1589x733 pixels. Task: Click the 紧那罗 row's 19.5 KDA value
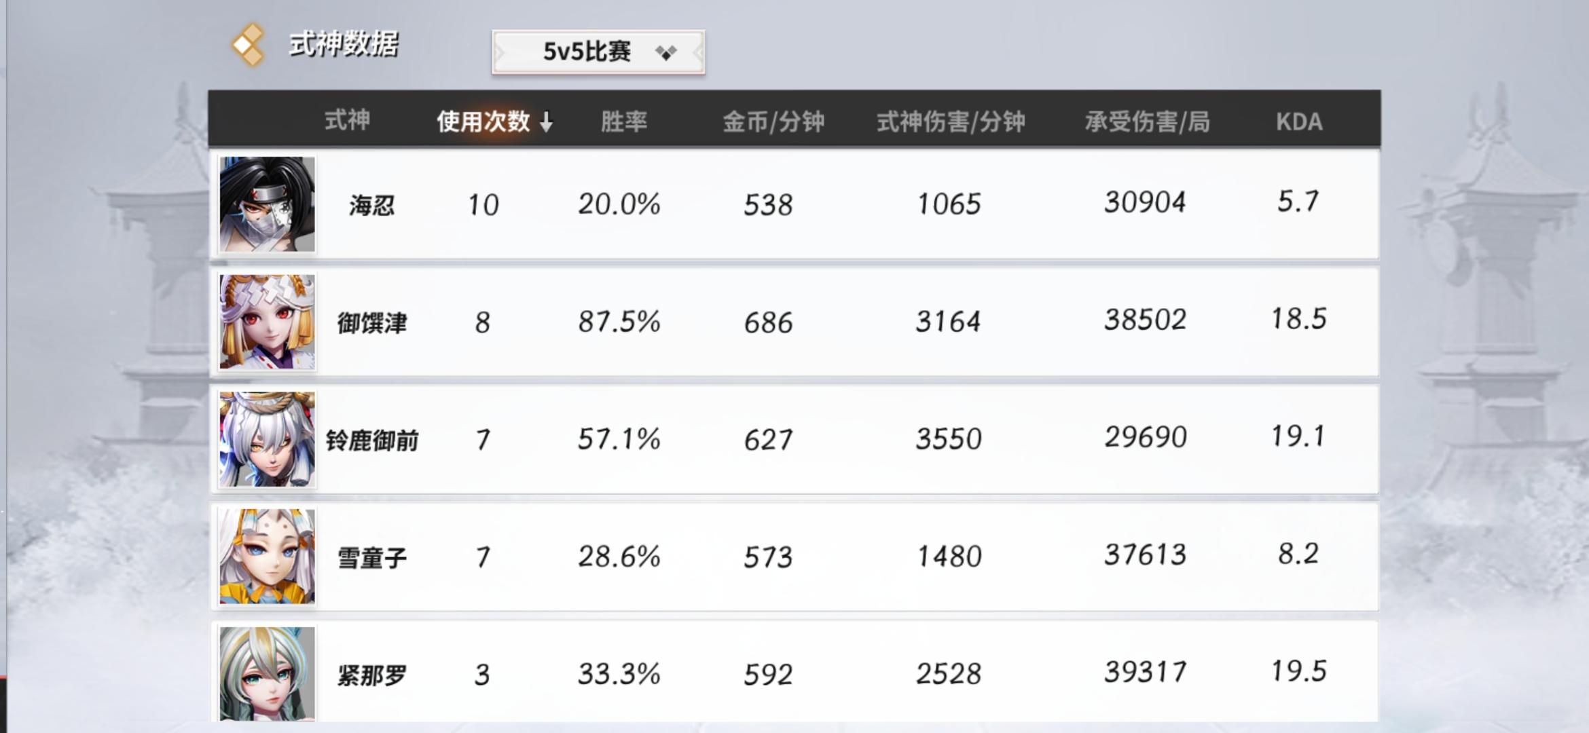click(1298, 672)
